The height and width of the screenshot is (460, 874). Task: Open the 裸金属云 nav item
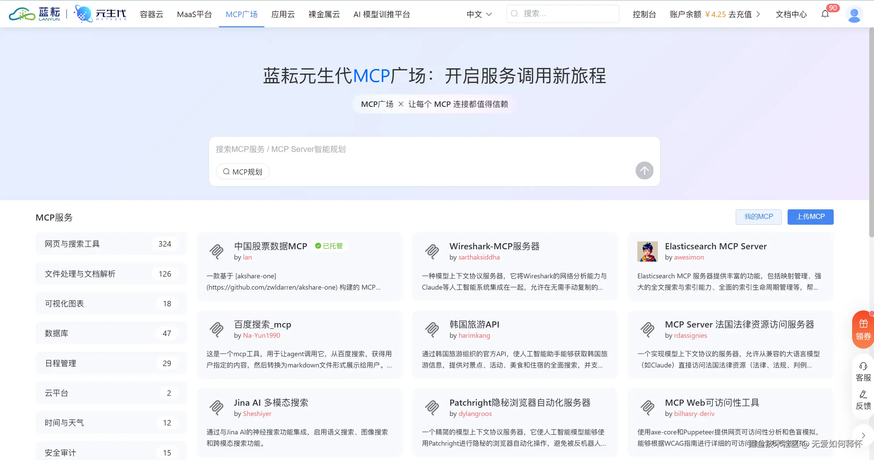(324, 14)
